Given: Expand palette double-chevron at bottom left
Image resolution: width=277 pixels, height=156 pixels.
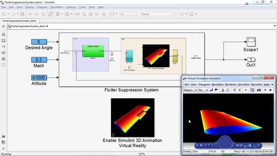Looking at the screenshot, I should 3,149.
